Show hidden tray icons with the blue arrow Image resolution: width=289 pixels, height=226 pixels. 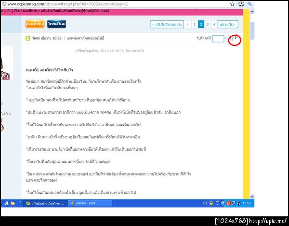[x=223, y=203]
